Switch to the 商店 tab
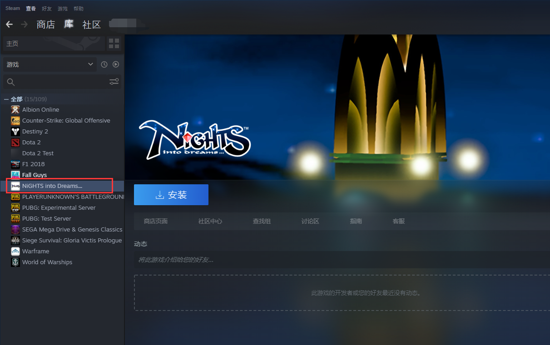This screenshot has width=550, height=345. point(46,25)
